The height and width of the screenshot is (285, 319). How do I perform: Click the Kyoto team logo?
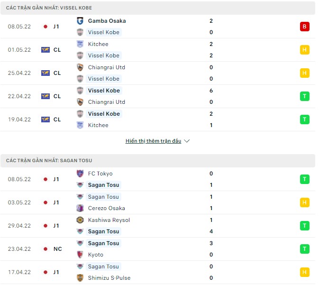(80, 255)
